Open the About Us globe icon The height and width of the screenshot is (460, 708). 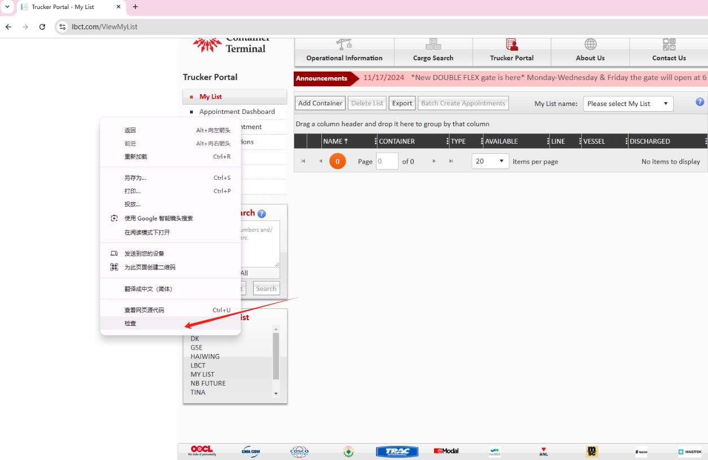pyautogui.click(x=590, y=45)
